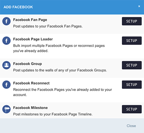Screen dimensions: 144x133
Task: Set up Facebook Group
Action: (x=132, y=65)
